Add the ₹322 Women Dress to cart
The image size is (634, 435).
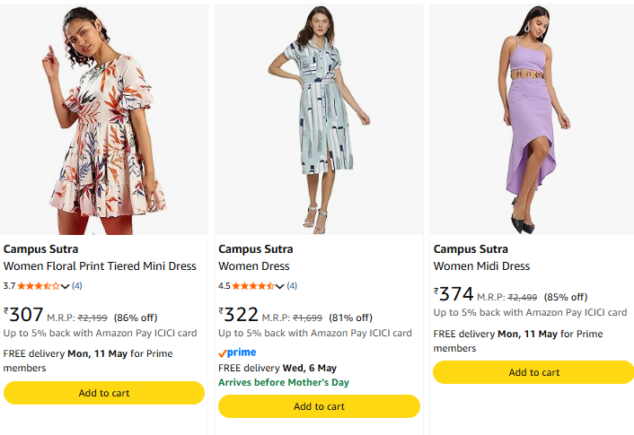tap(319, 406)
